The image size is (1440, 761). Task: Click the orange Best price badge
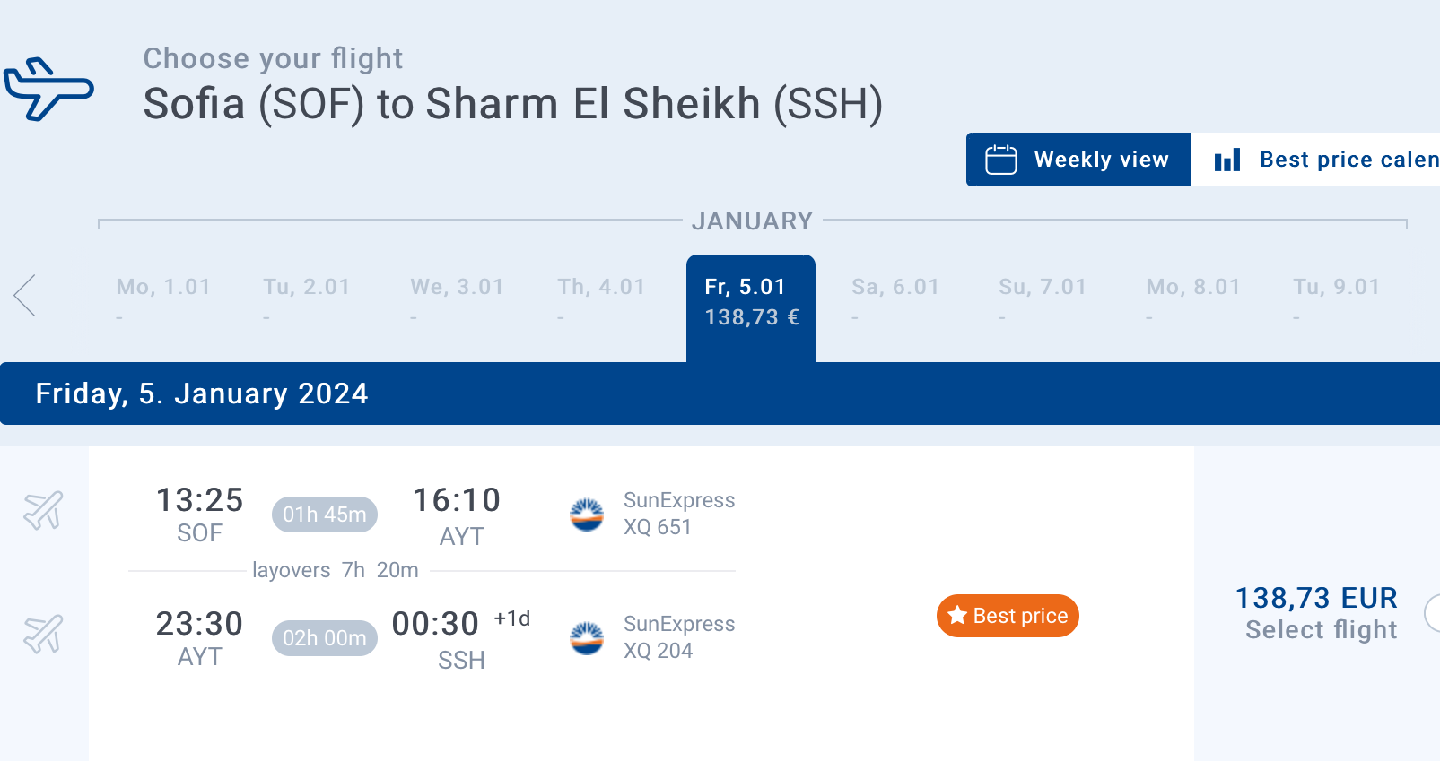tap(1008, 616)
